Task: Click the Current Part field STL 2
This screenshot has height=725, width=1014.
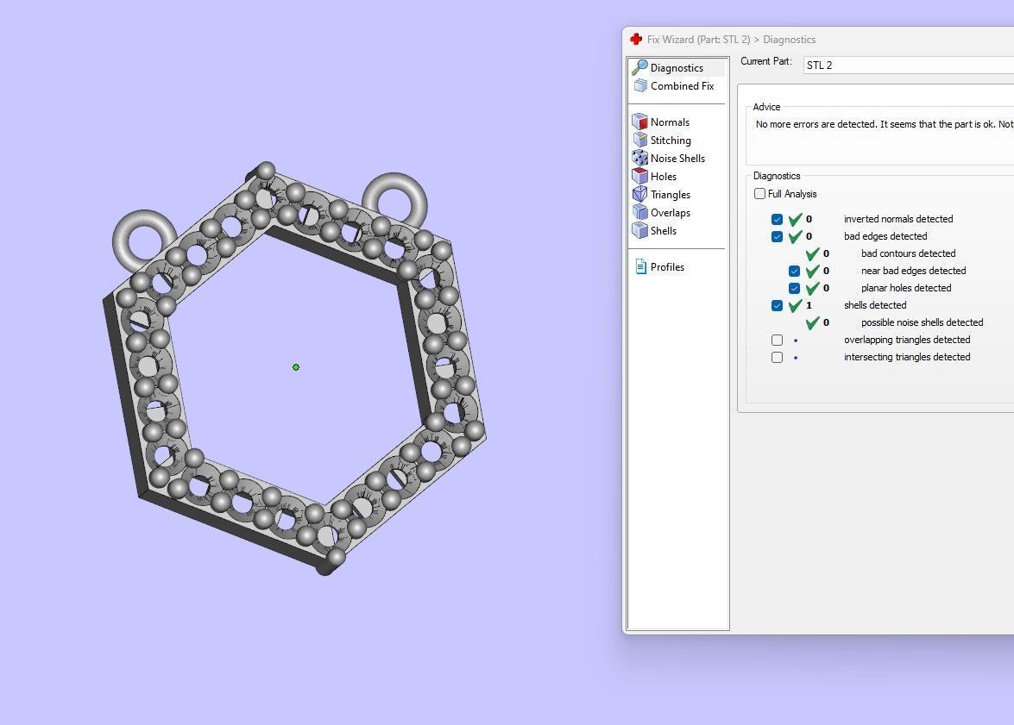Action: click(x=909, y=66)
